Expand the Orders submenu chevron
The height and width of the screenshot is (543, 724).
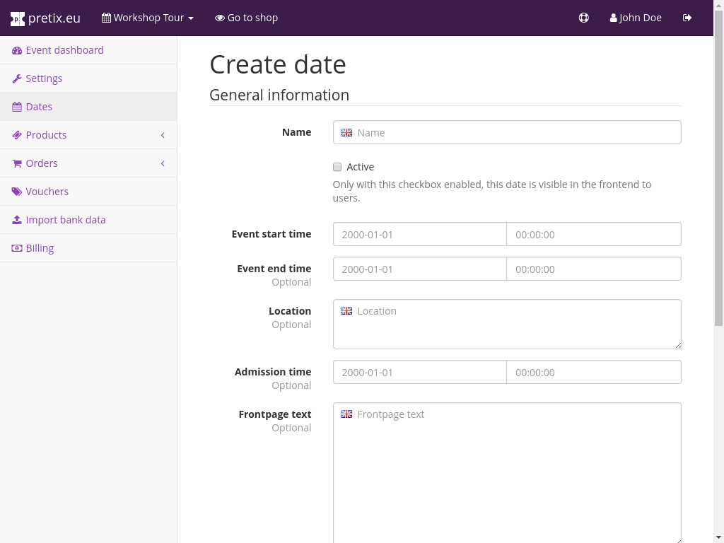pyautogui.click(x=163, y=163)
